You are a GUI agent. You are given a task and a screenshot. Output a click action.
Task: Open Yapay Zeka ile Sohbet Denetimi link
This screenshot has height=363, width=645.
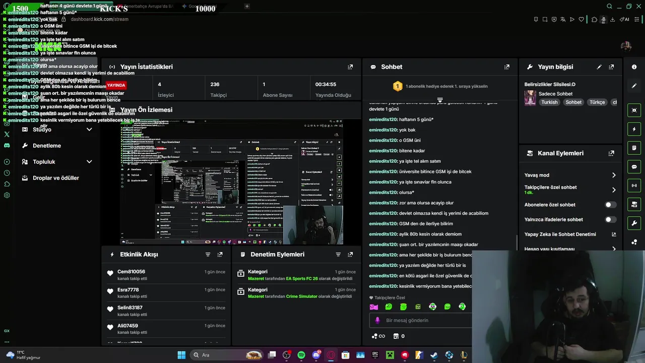[570, 234]
